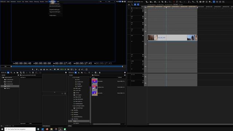Click the Set In point icon

point(33,70)
